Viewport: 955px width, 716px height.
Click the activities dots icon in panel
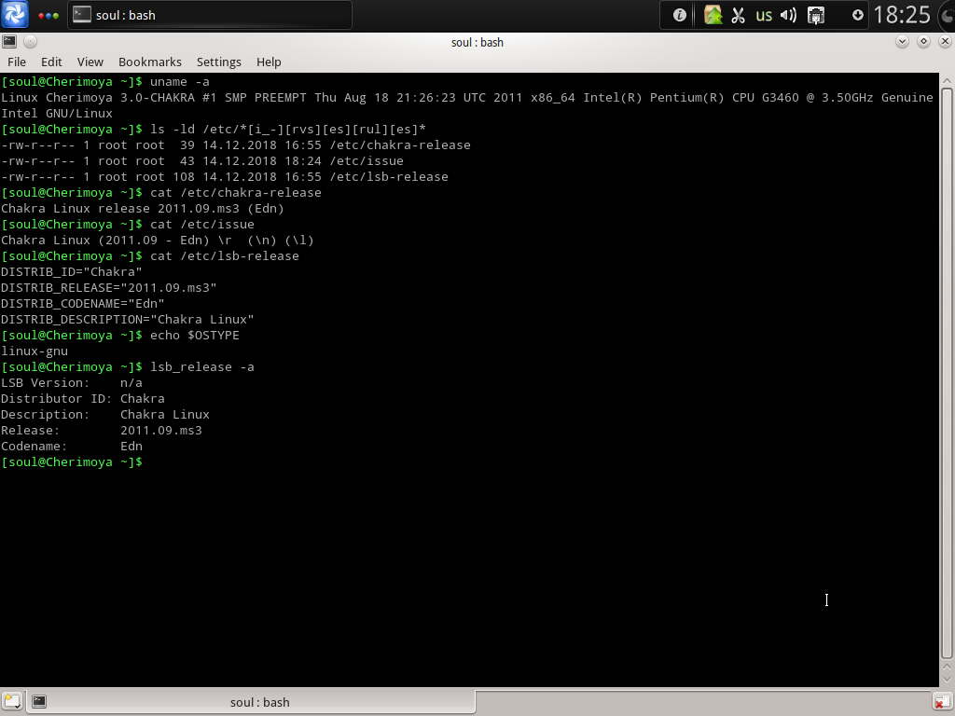[48, 16]
